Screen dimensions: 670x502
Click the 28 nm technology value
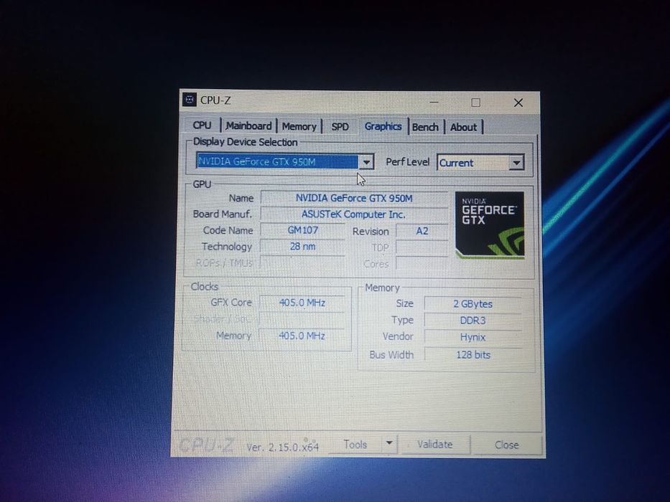(x=302, y=246)
